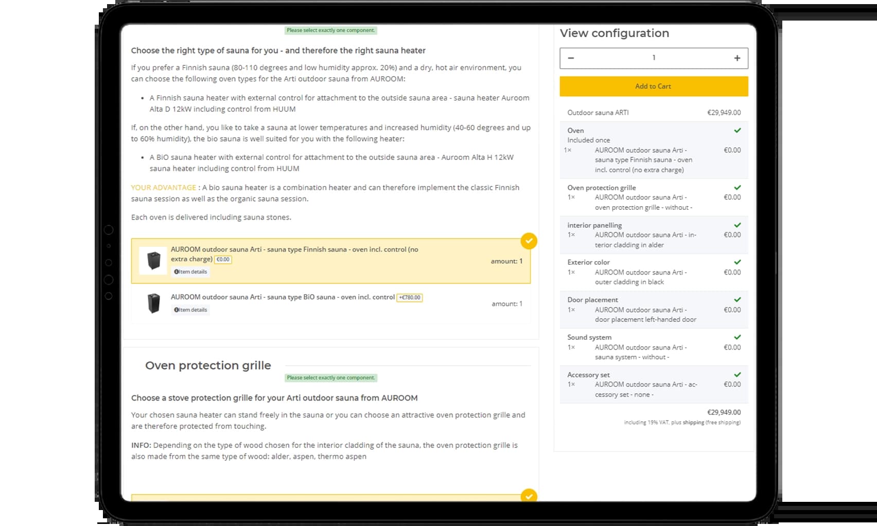Click the green checkmark beside interior panelling
The width and height of the screenshot is (877, 526).
pos(737,225)
